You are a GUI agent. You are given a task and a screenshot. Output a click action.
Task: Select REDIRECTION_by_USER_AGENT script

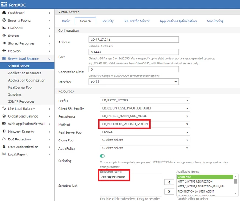click(196, 191)
